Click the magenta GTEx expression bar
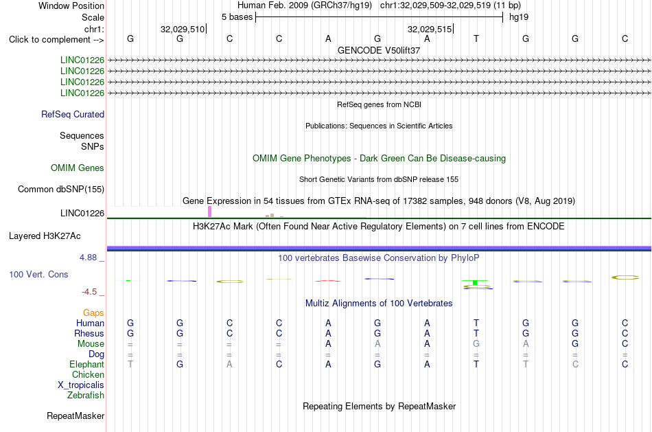The image size is (652, 432). (209, 212)
